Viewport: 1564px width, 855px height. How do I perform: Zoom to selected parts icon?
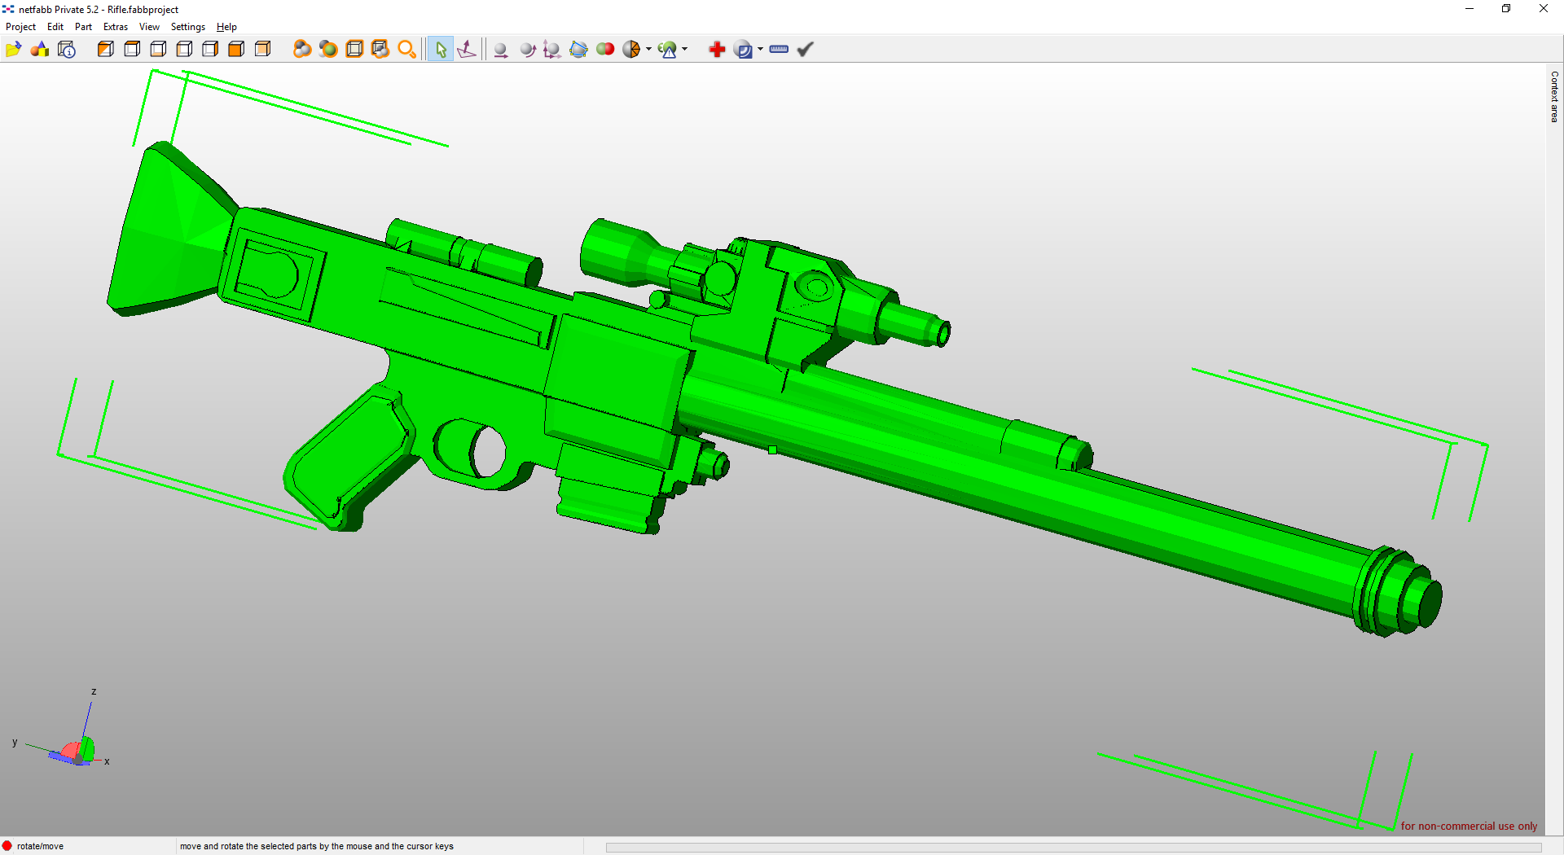[328, 50]
